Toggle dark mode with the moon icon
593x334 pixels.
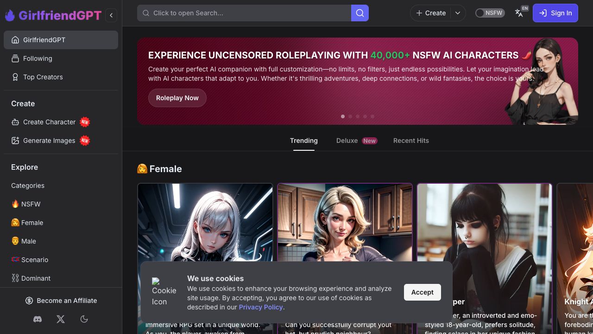[x=84, y=319]
